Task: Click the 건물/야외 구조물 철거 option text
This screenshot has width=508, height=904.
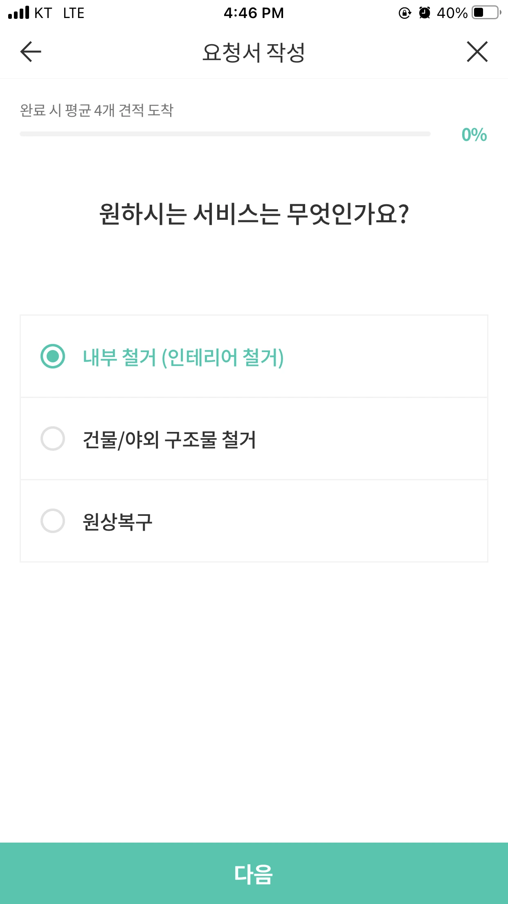Action: [x=169, y=440]
